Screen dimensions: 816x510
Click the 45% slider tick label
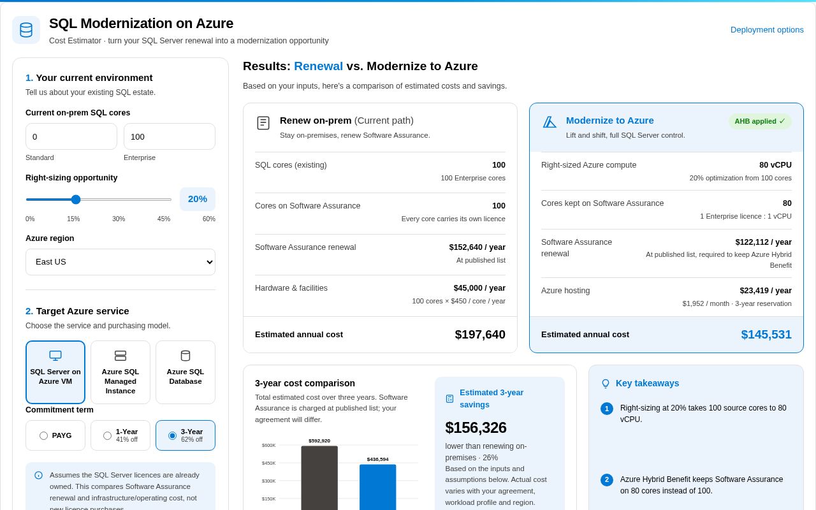pos(164,219)
